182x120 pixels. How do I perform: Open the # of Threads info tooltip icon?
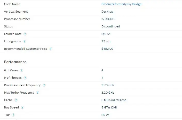click(25, 78)
